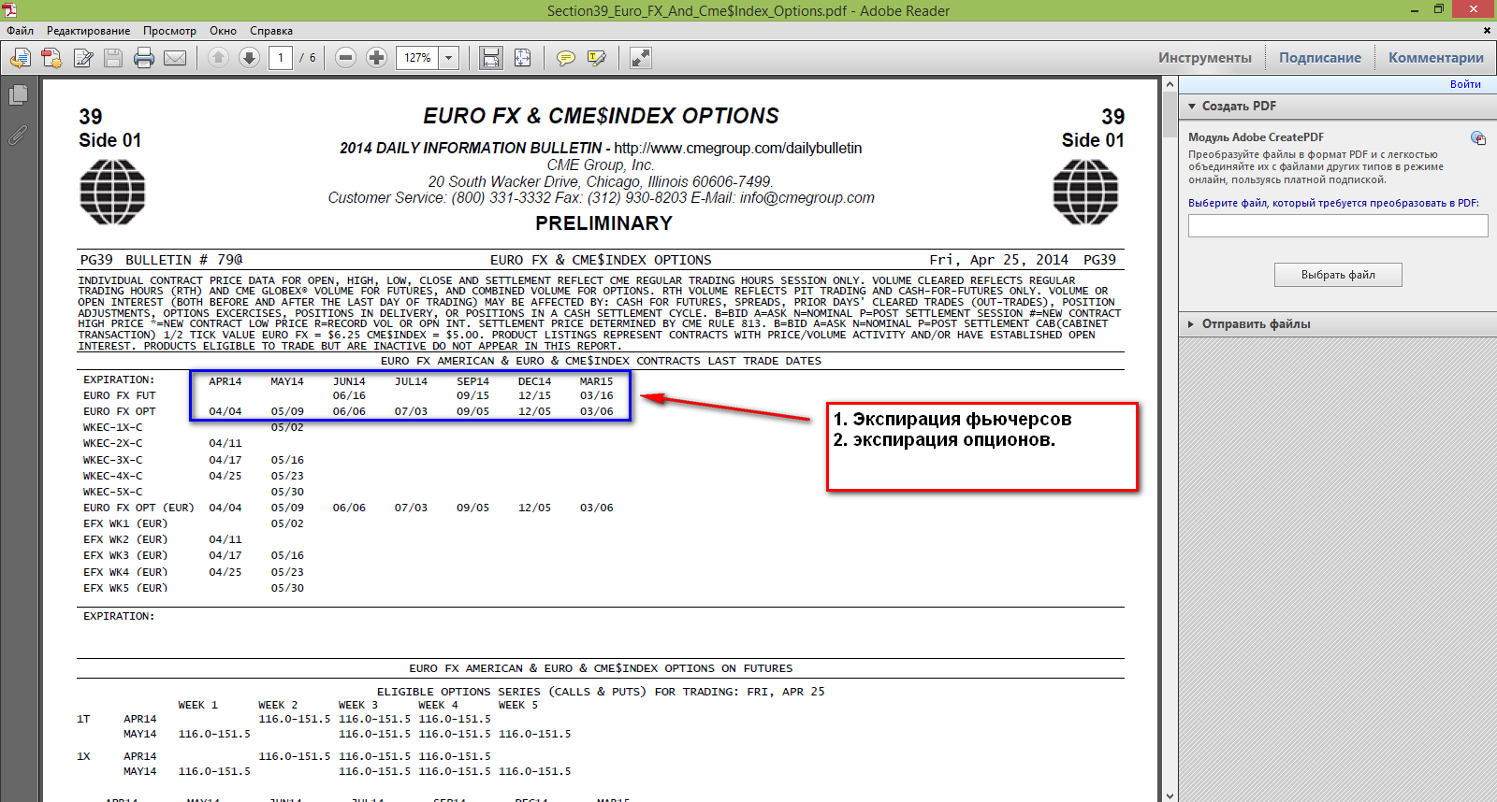
Task: Click the cmegroup.com dailybulletin URL
Action: pos(738,148)
